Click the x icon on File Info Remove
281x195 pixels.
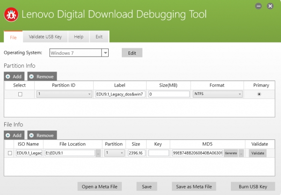31,136
